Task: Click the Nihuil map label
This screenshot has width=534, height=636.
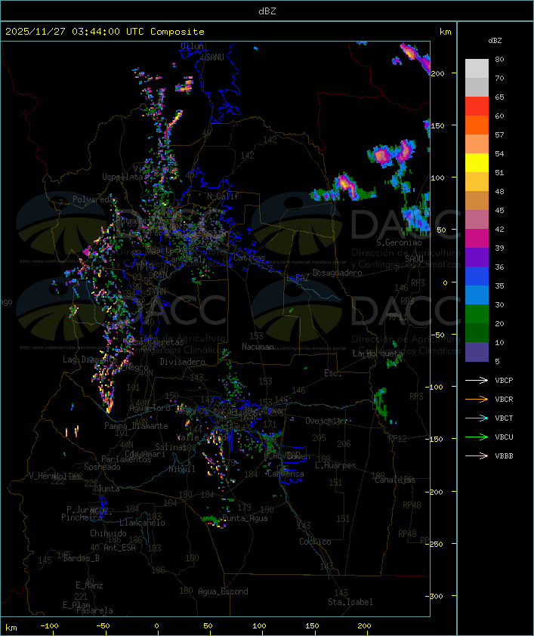Action: click(182, 469)
